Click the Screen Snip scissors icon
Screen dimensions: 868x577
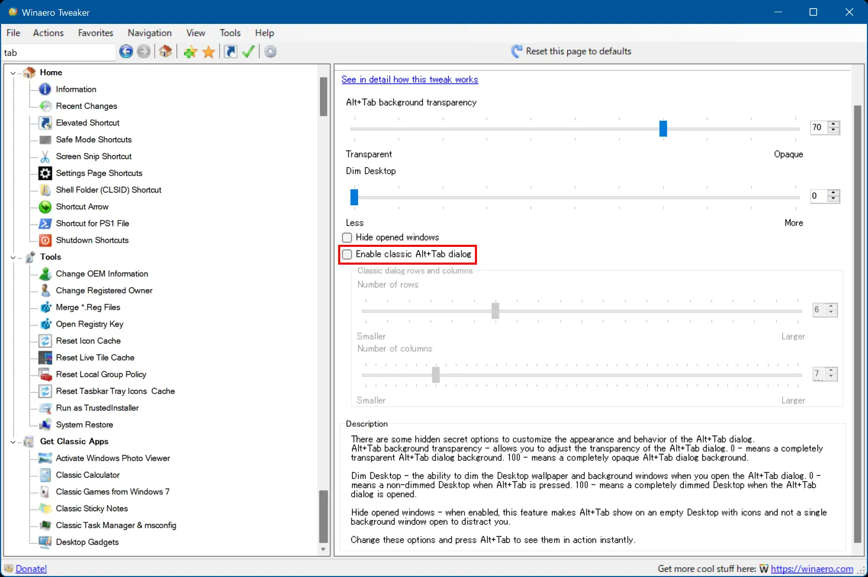(x=45, y=156)
